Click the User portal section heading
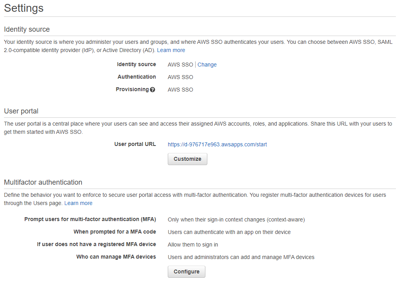Screen dimensions: 401x286 21,111
